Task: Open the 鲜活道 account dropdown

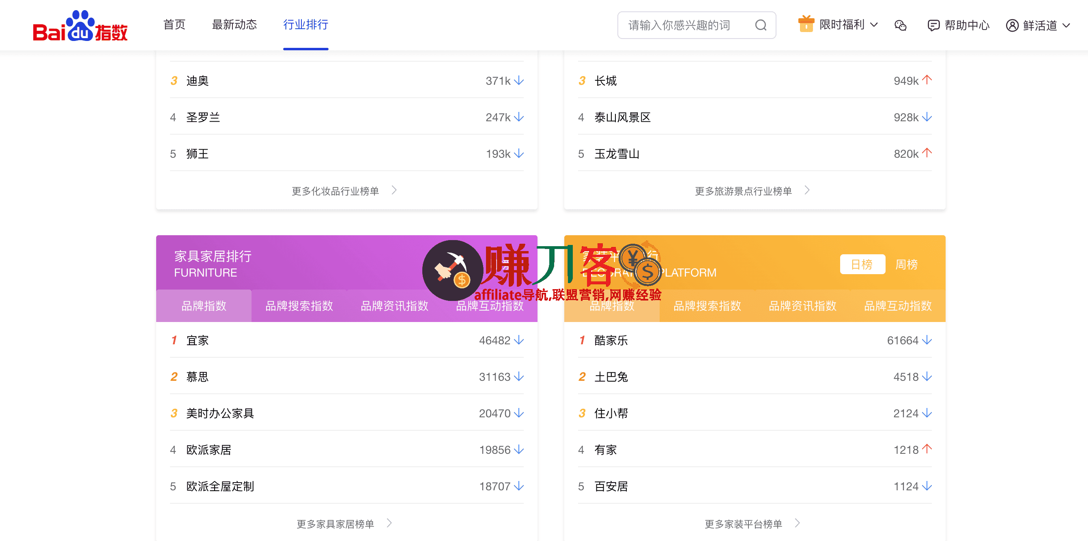Action: coord(1066,25)
